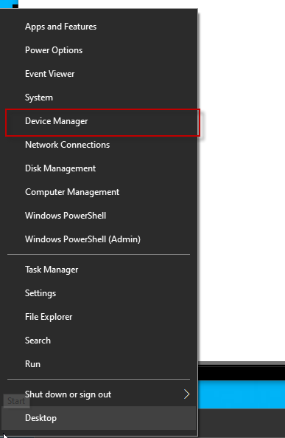Select the Search entry
Image resolution: width=285 pixels, height=438 pixels.
click(99, 341)
